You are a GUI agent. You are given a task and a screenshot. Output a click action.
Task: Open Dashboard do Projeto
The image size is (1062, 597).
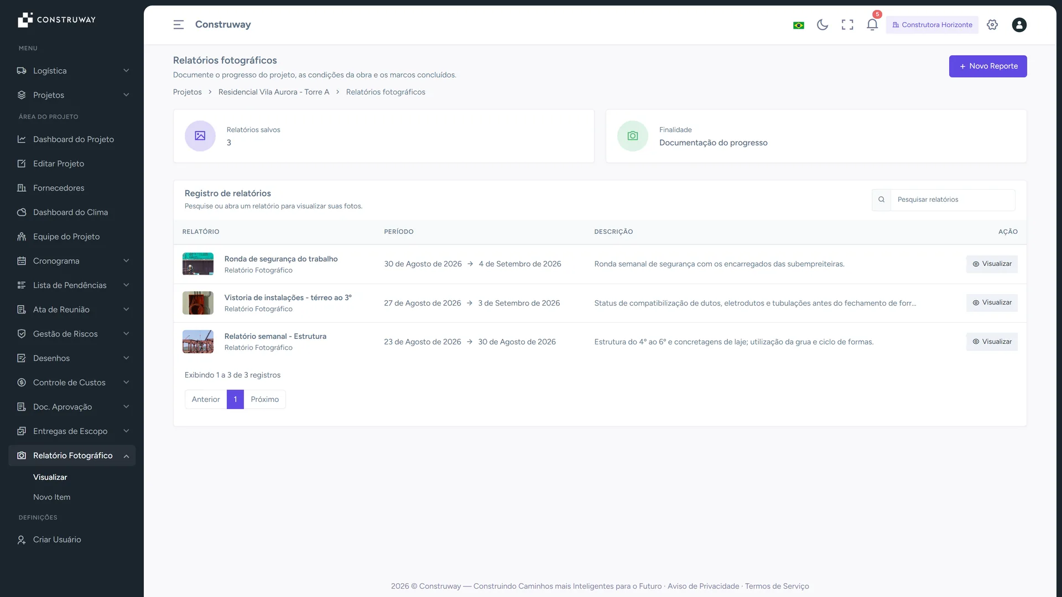point(72,139)
